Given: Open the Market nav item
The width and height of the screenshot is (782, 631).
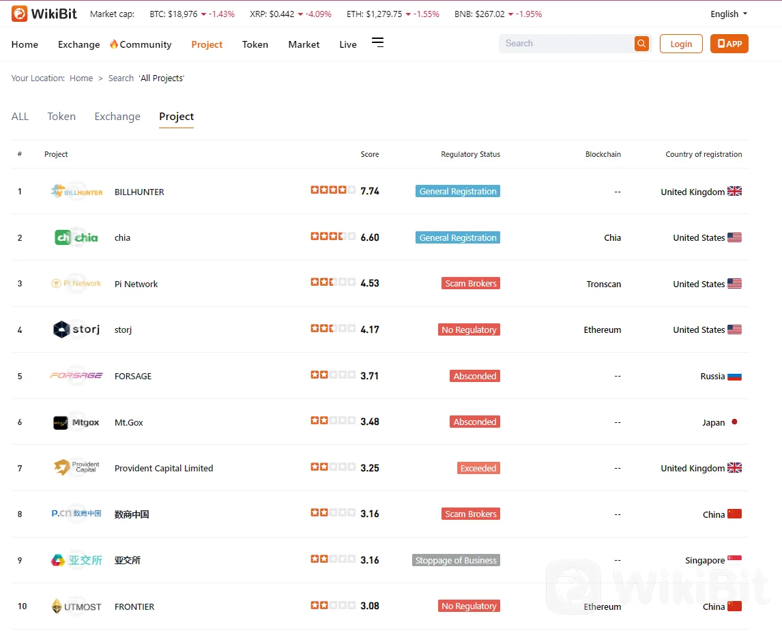Looking at the screenshot, I should click(x=304, y=44).
